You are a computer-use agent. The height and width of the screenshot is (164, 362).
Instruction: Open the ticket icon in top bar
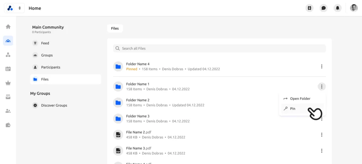tap(309, 8)
